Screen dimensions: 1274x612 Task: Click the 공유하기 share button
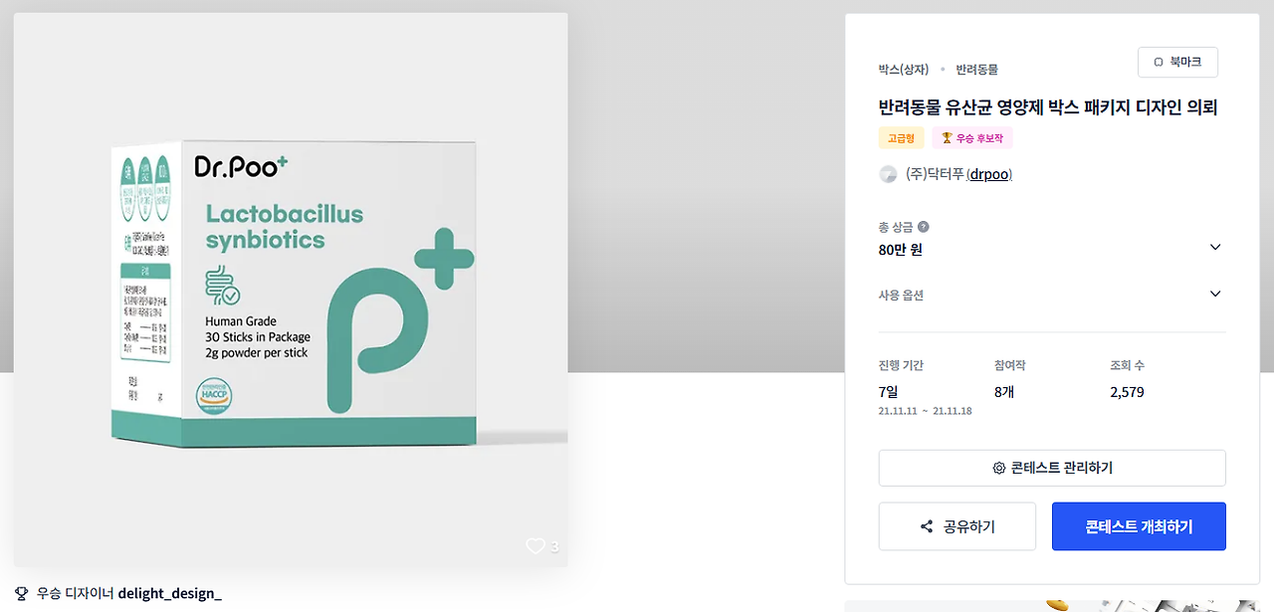pos(957,526)
